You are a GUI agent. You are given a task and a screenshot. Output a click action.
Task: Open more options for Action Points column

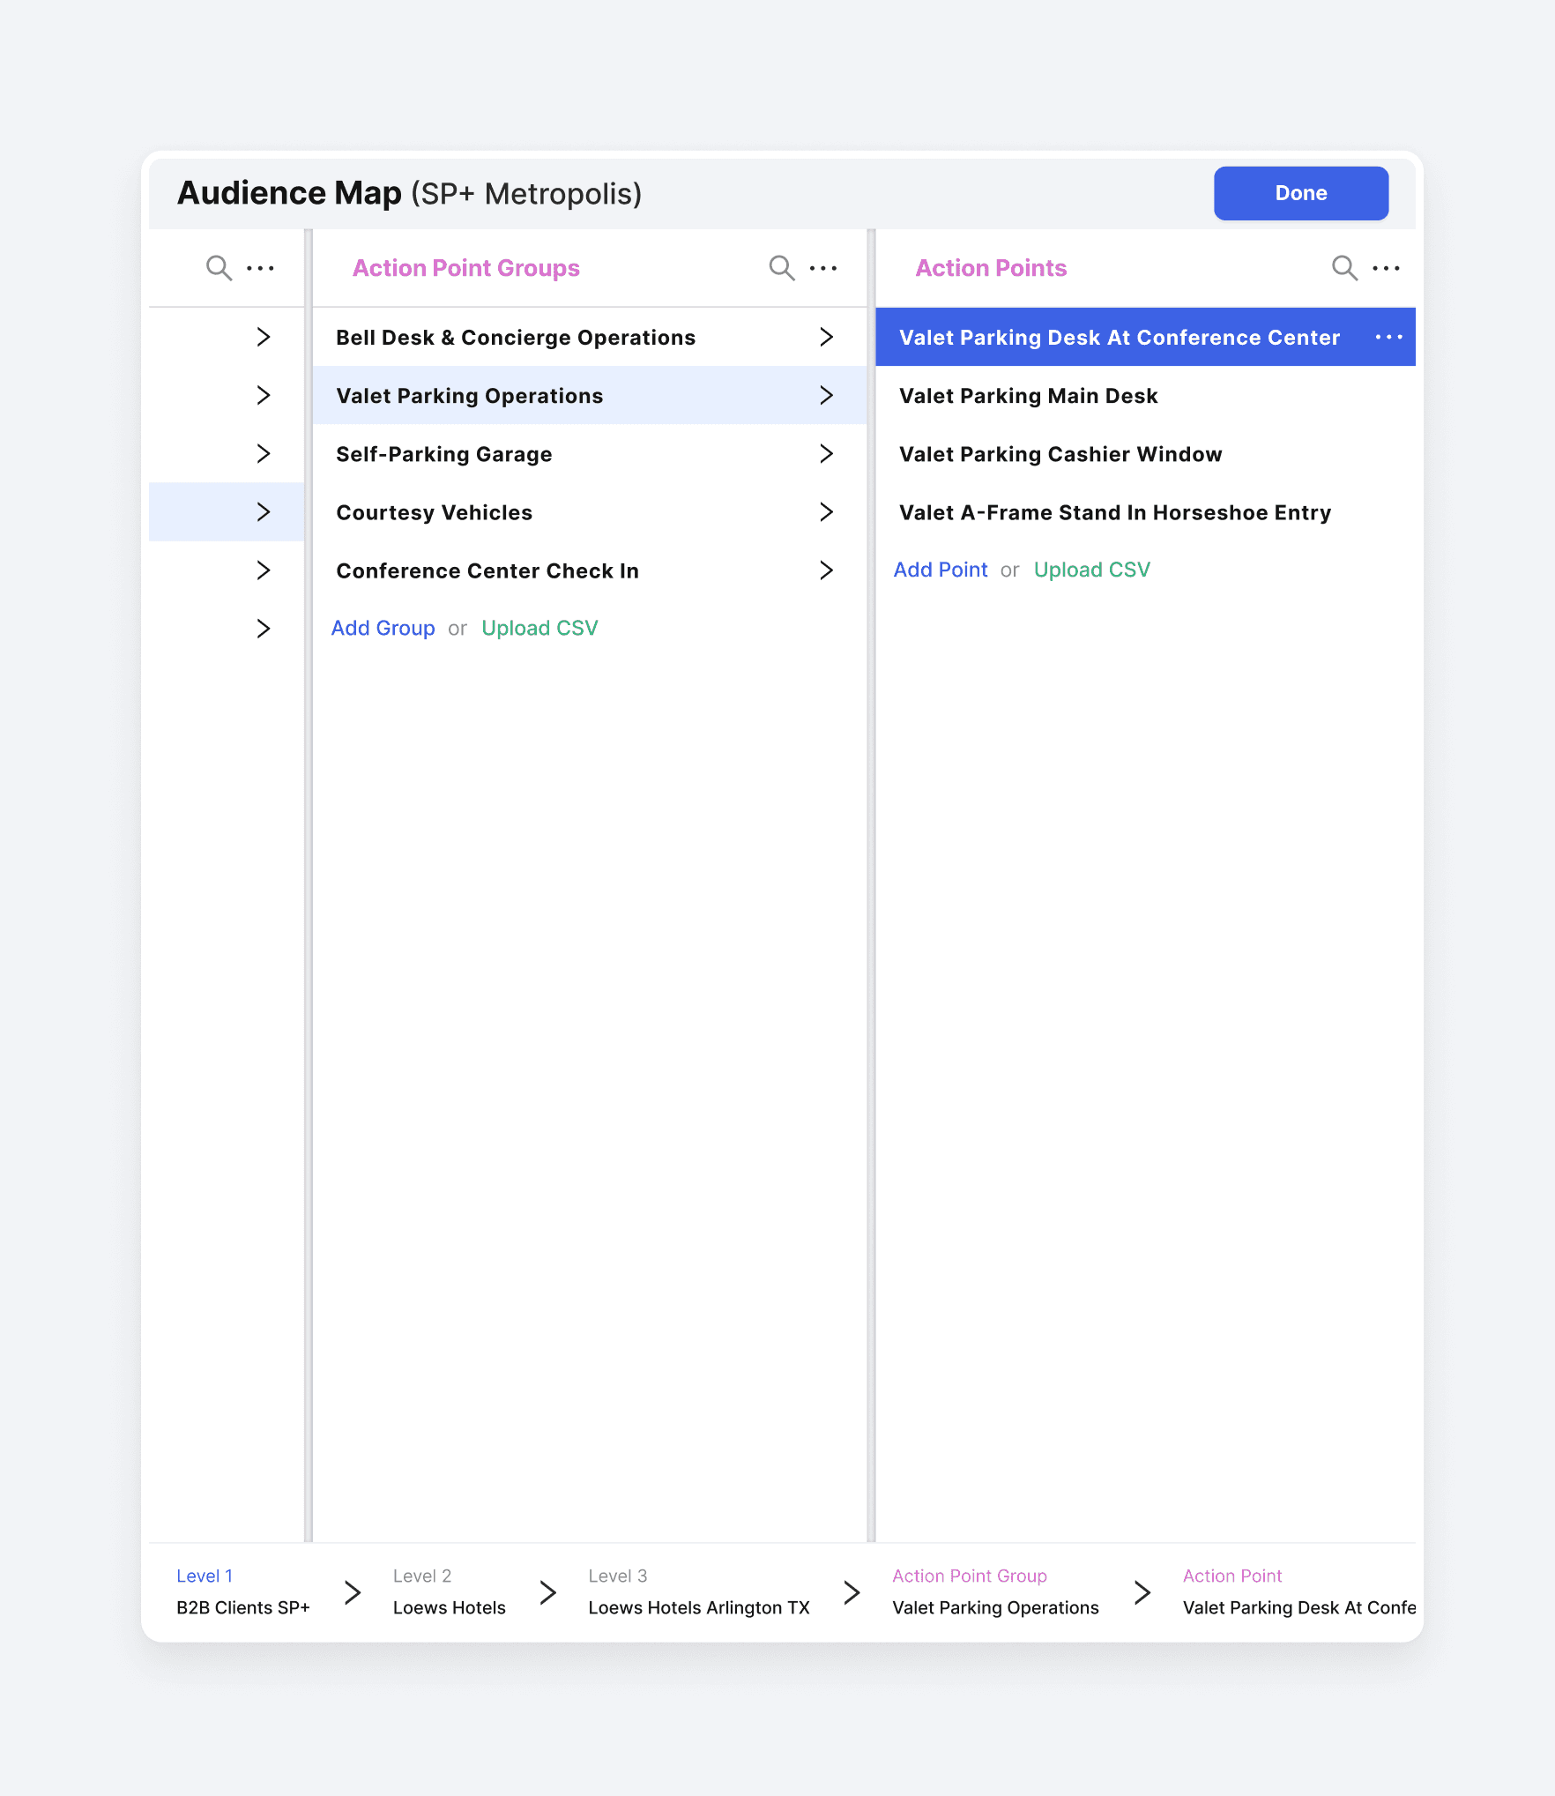click(1386, 268)
